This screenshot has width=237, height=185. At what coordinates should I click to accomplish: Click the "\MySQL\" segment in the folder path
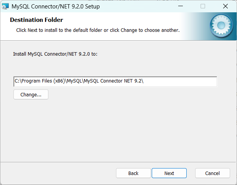tap(74, 81)
